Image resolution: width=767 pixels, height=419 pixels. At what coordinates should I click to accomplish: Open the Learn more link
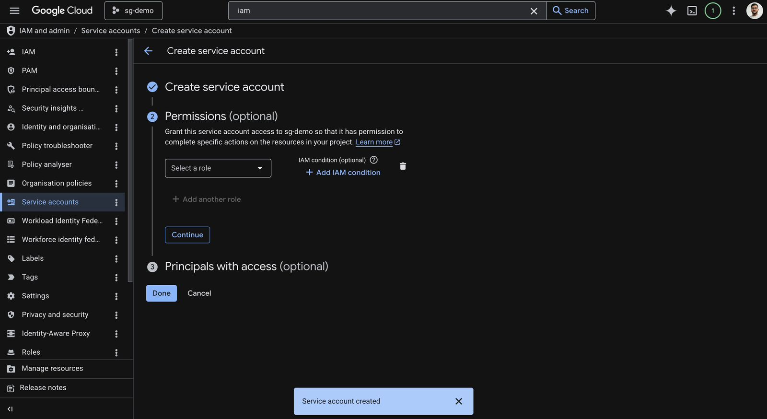click(378, 142)
